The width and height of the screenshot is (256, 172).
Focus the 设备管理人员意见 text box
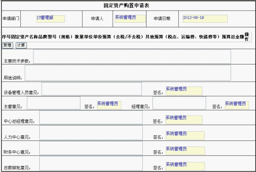(91, 89)
